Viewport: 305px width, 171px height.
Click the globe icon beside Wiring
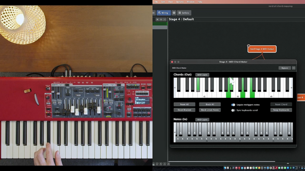point(174,13)
